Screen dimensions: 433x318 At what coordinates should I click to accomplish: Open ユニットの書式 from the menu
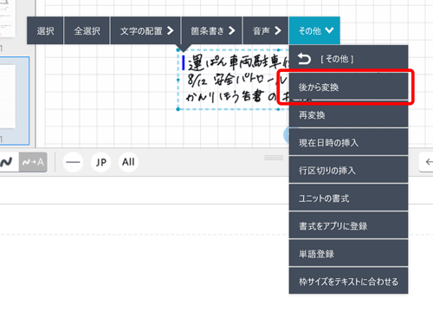[348, 198]
